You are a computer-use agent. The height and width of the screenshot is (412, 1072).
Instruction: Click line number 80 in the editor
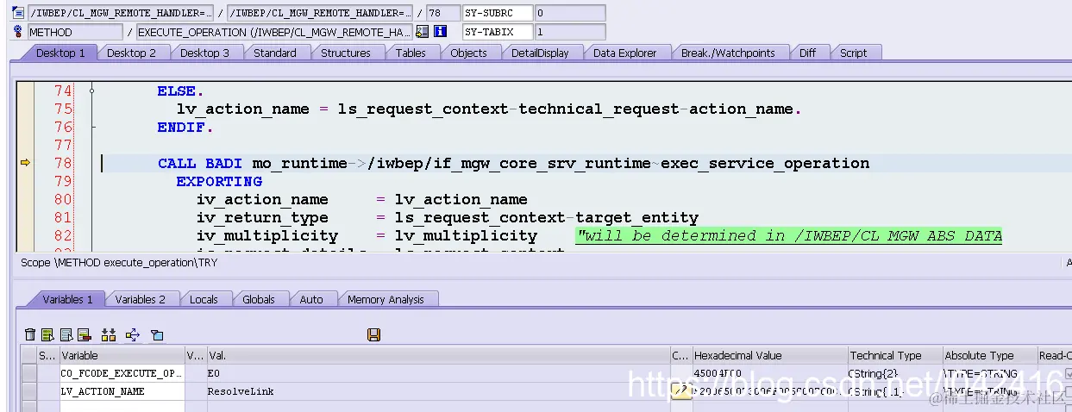click(63, 199)
